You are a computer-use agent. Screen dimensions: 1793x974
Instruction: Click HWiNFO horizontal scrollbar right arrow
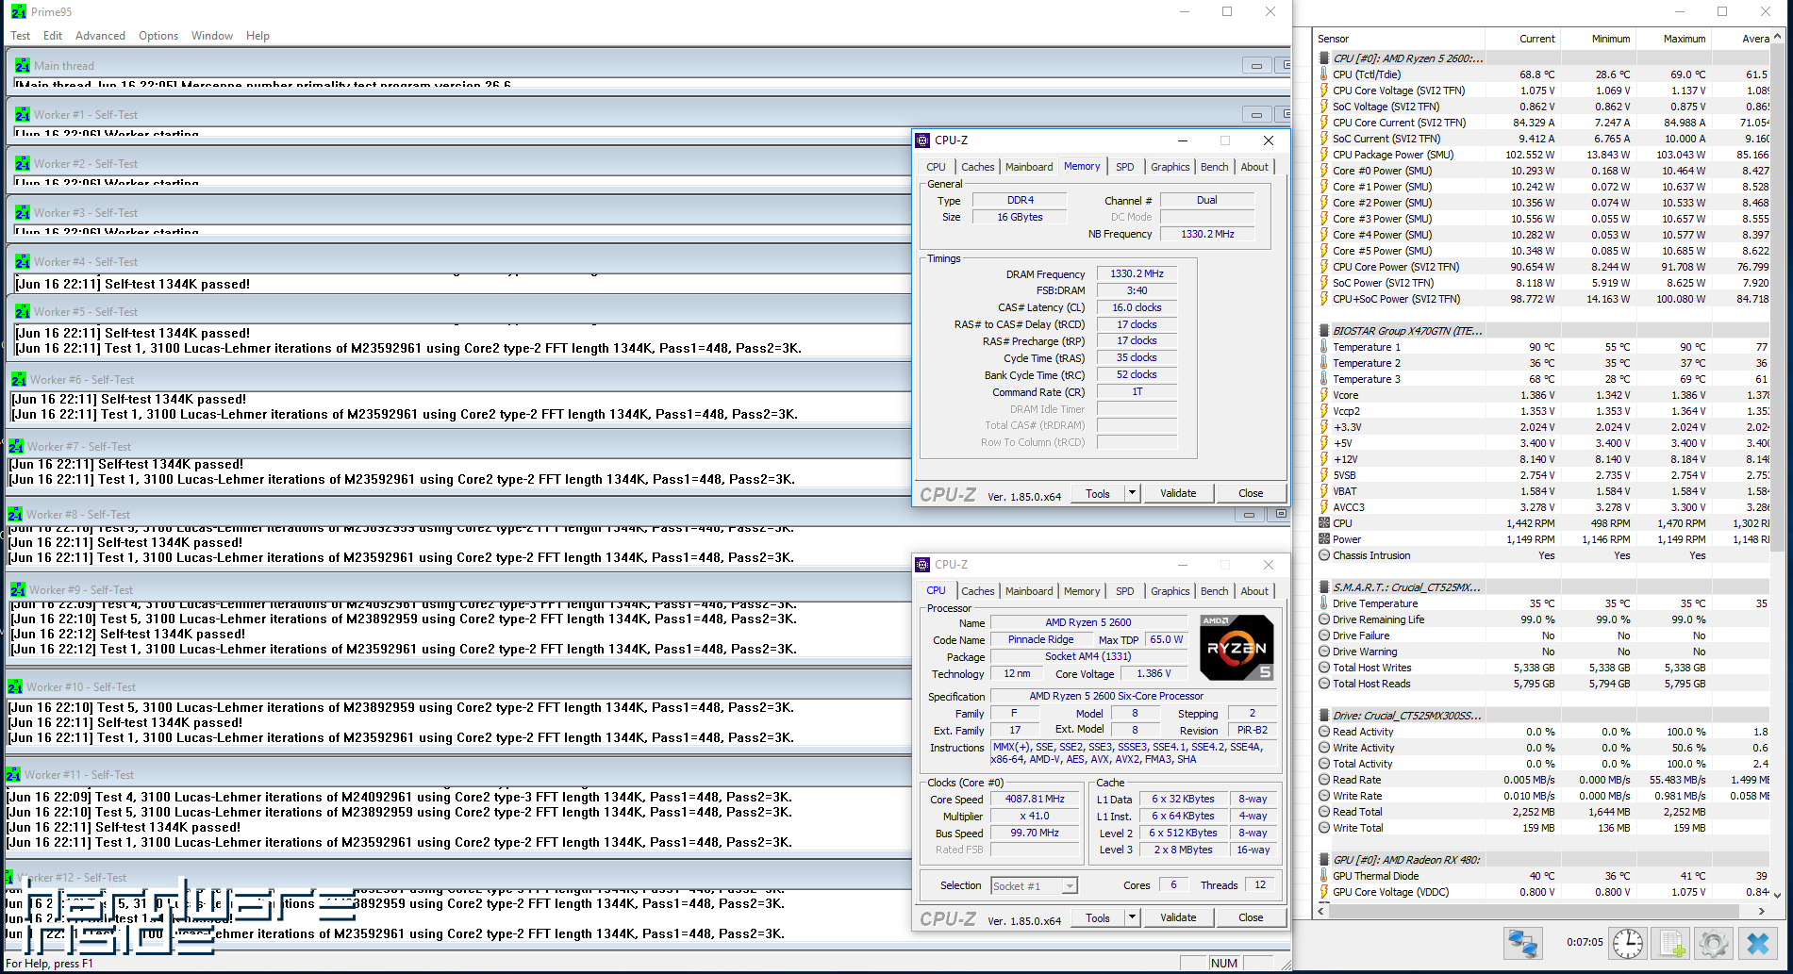[x=1762, y=911]
